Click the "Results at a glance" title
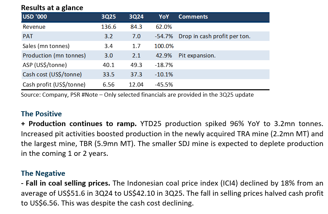This screenshot has width=328, height=214. pos(52,7)
